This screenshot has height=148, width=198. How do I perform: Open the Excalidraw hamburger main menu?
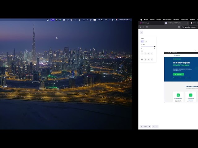(x=141, y=32)
